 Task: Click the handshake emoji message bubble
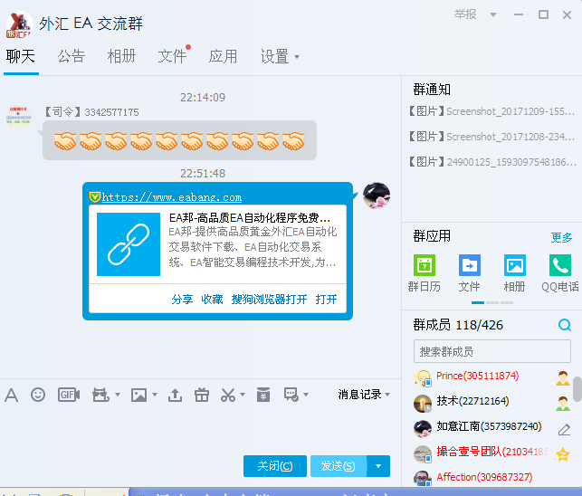click(x=179, y=140)
